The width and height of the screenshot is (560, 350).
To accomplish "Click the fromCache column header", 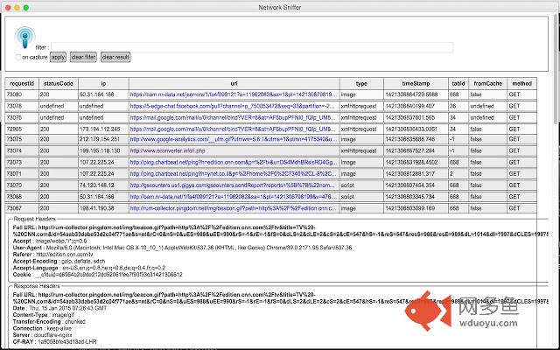I will [x=488, y=82].
